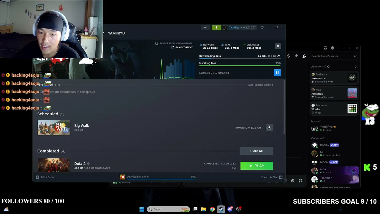The image size is (380, 214).
Task: Open Steam notifications bell
Action: pyautogui.click(x=216, y=27)
